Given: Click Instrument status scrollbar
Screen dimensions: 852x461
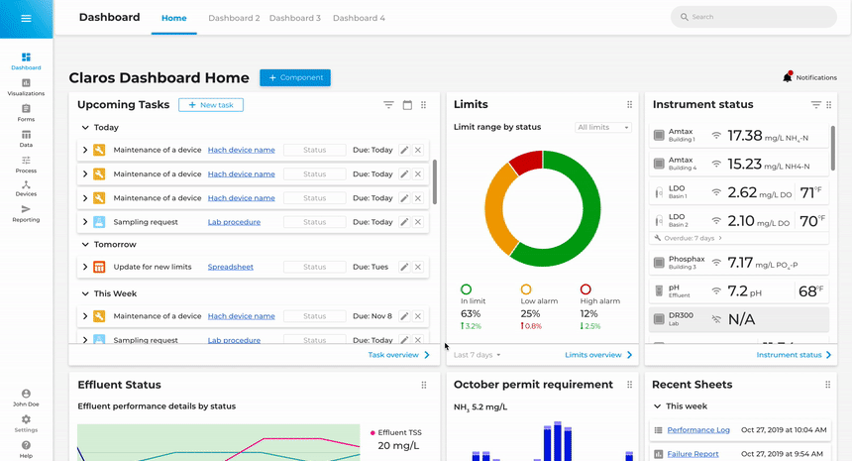Looking at the screenshot, I should [832, 148].
